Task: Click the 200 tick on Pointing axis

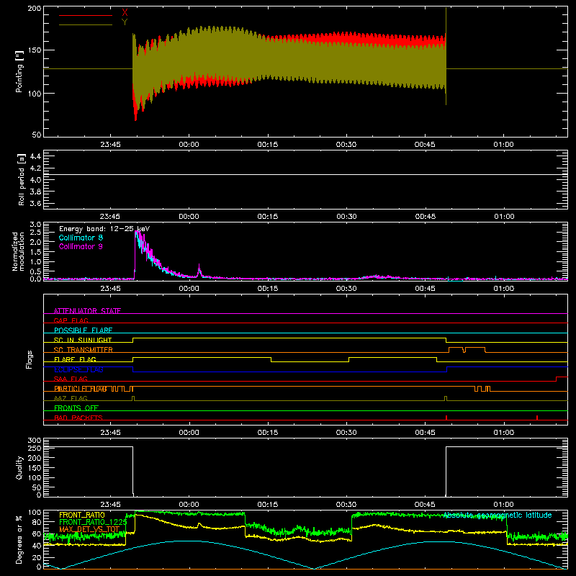Action: point(34,9)
